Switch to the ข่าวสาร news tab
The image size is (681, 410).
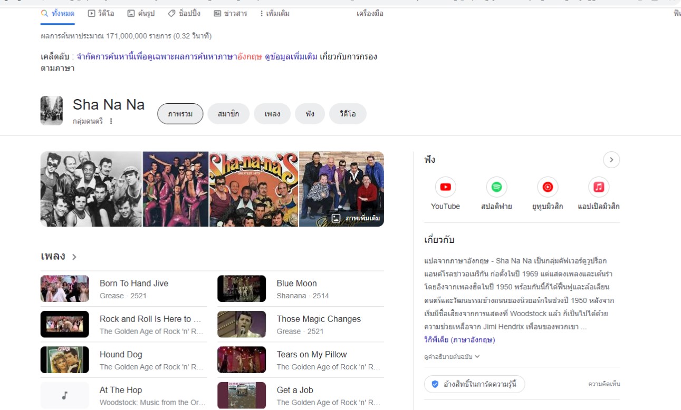[x=231, y=14]
